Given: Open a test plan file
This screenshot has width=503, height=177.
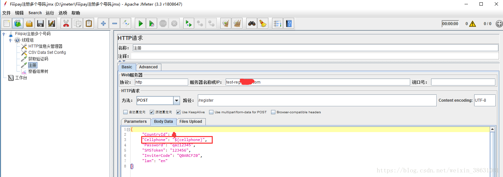Looking at the screenshot, I should 29,23.
